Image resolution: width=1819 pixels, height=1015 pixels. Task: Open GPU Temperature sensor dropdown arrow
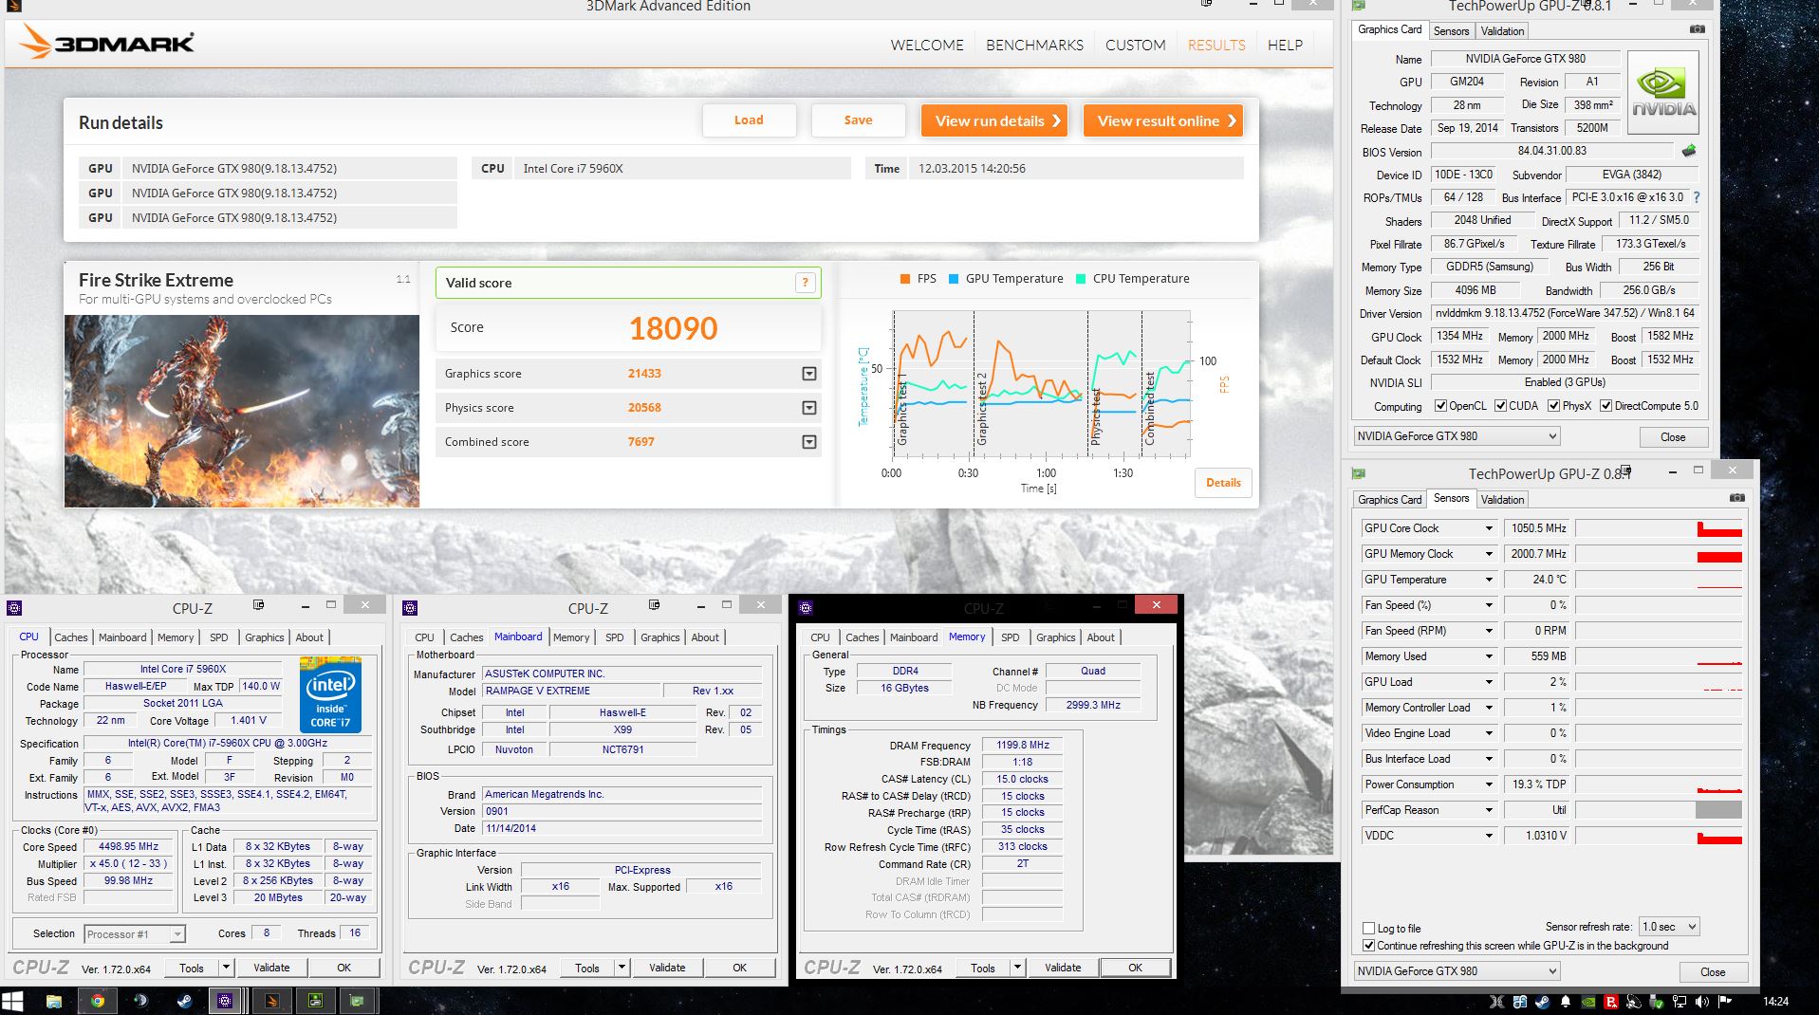click(1489, 580)
